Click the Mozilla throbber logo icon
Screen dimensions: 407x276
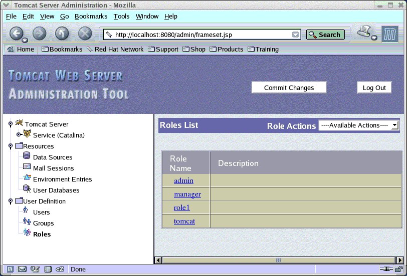389,34
